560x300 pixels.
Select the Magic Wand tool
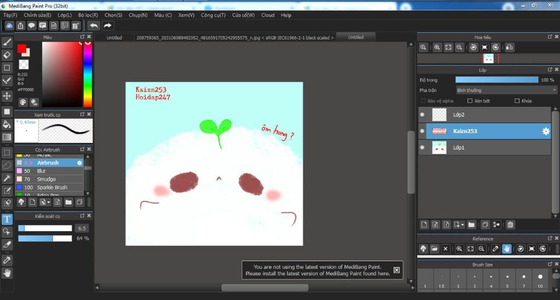7,178
